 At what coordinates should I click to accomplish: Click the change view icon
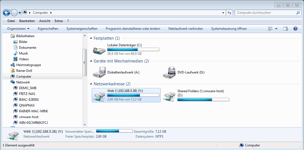(x=271, y=29)
